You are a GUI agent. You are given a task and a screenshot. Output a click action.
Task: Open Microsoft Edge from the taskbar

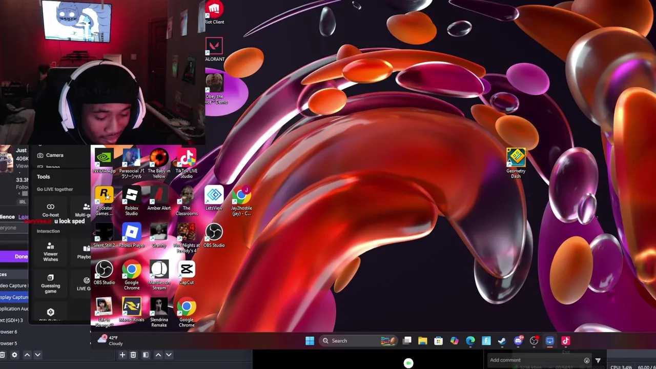[x=470, y=341]
